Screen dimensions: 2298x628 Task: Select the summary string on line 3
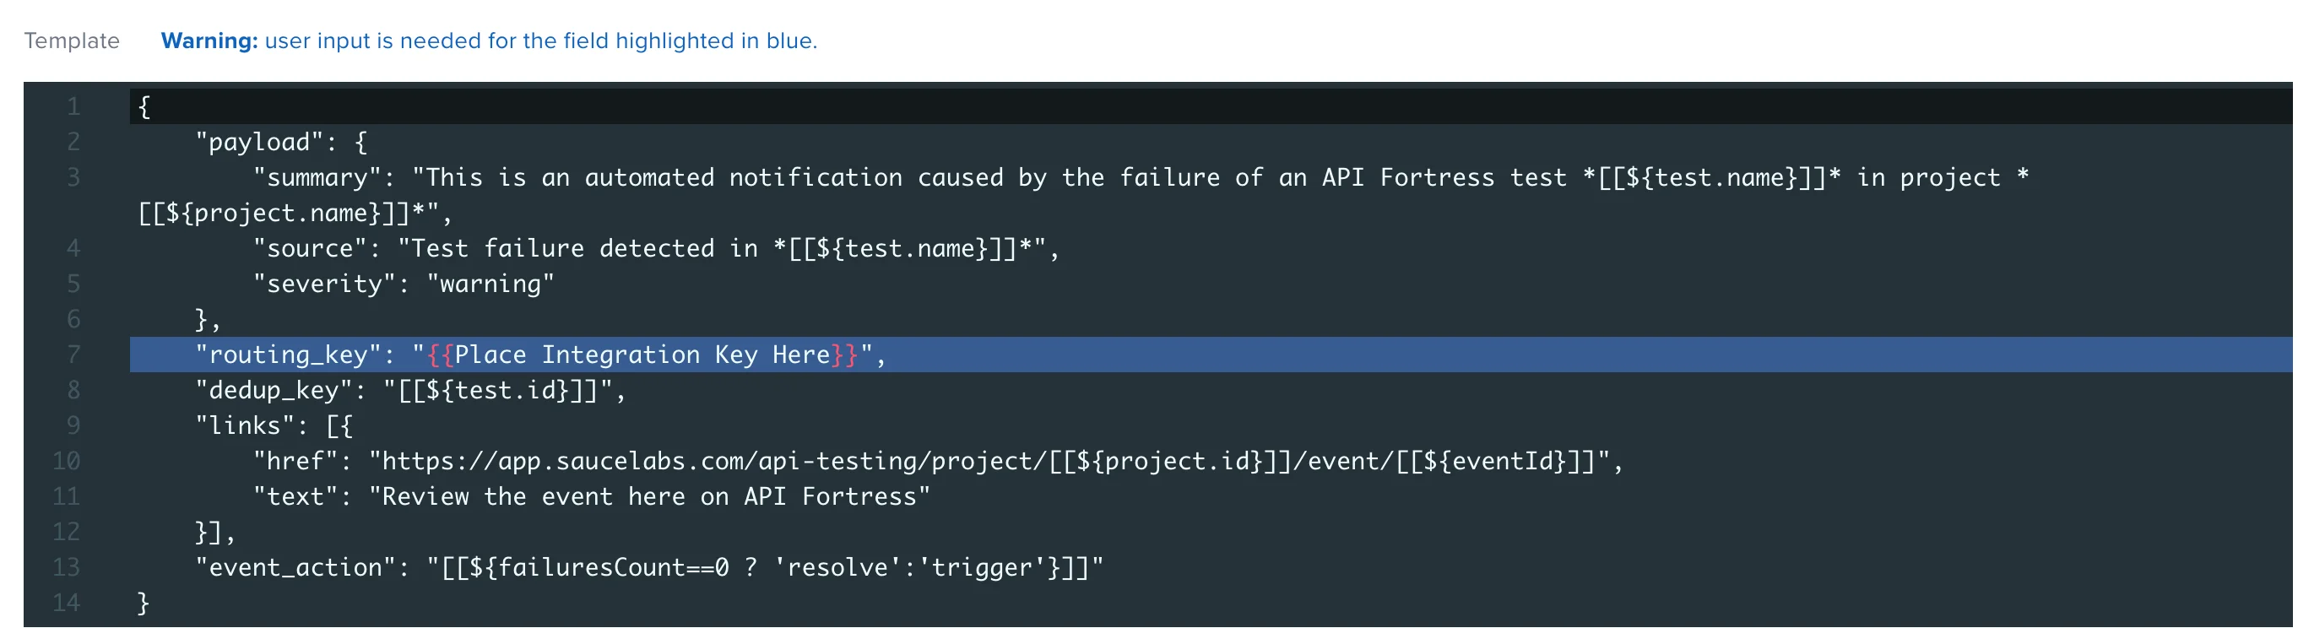[1070, 176]
